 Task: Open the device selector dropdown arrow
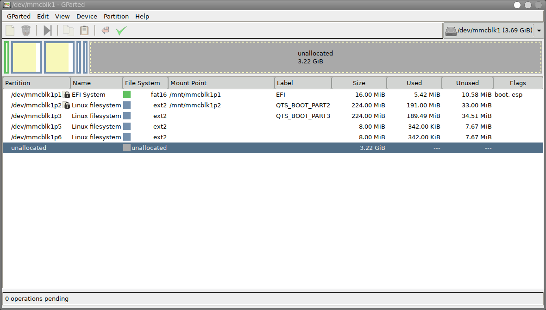click(x=539, y=31)
